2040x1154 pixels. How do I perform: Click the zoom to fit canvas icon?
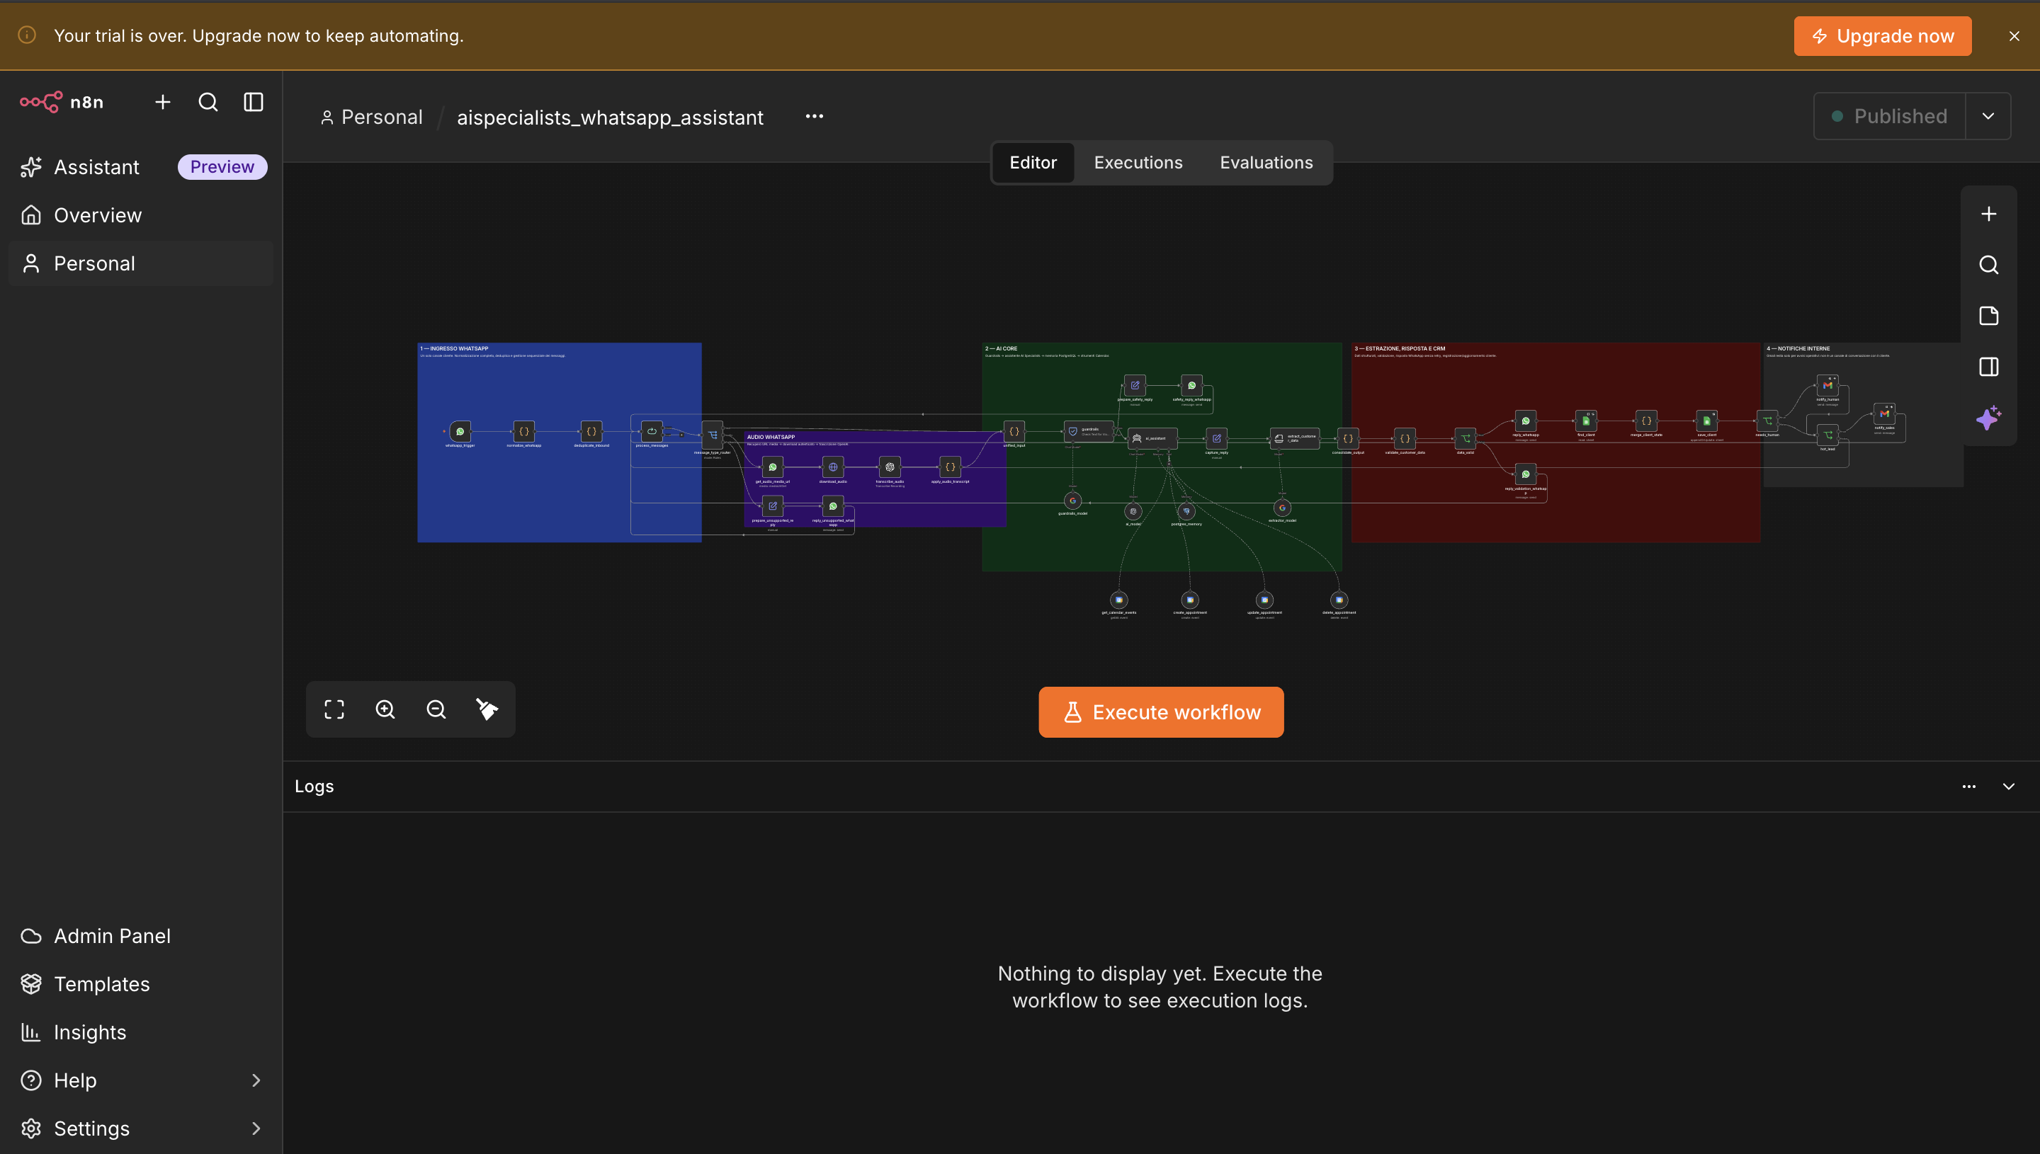click(334, 709)
